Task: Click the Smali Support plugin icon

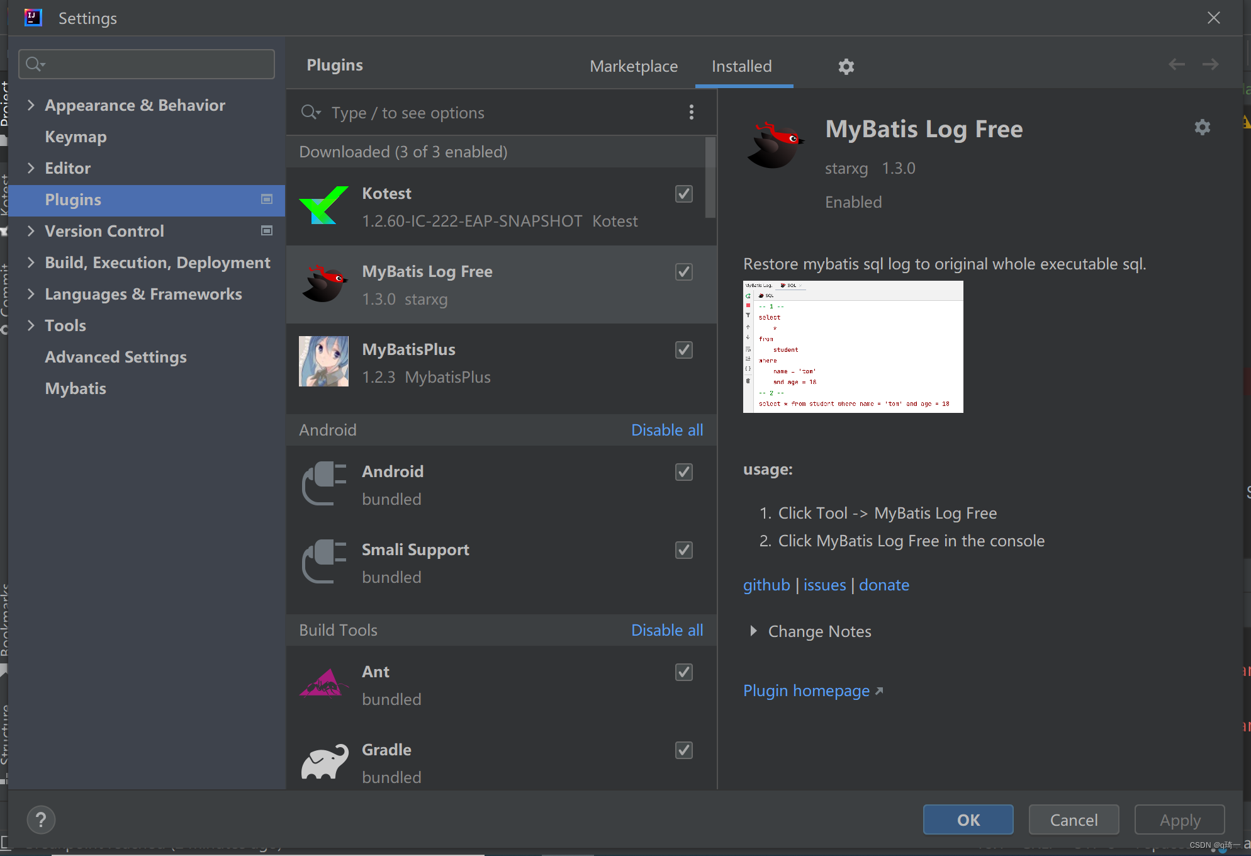Action: [x=324, y=562]
